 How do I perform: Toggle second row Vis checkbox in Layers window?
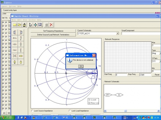[x=6, y=26]
